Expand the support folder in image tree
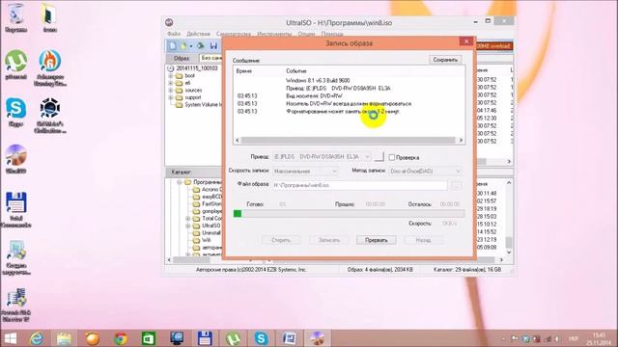 (171, 97)
